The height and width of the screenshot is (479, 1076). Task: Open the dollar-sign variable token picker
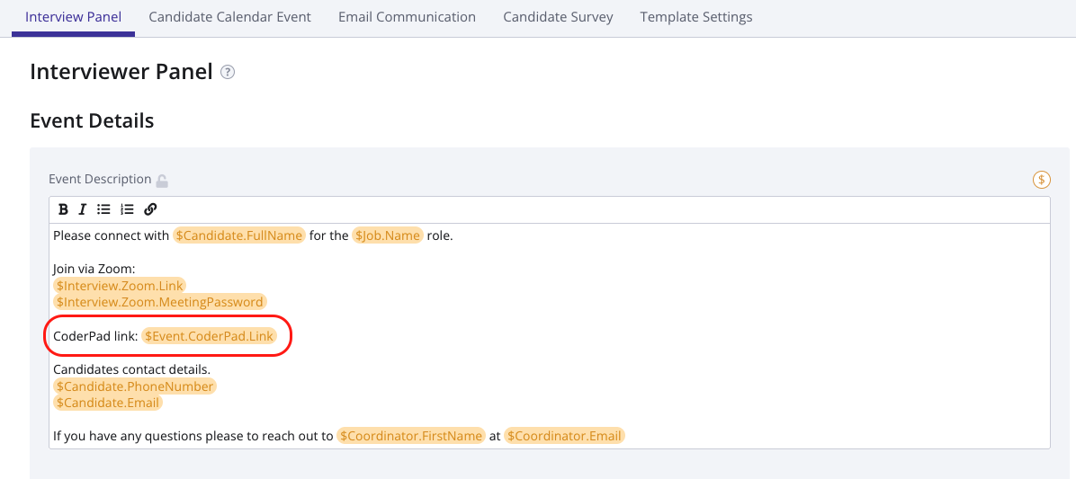pos(1042,180)
